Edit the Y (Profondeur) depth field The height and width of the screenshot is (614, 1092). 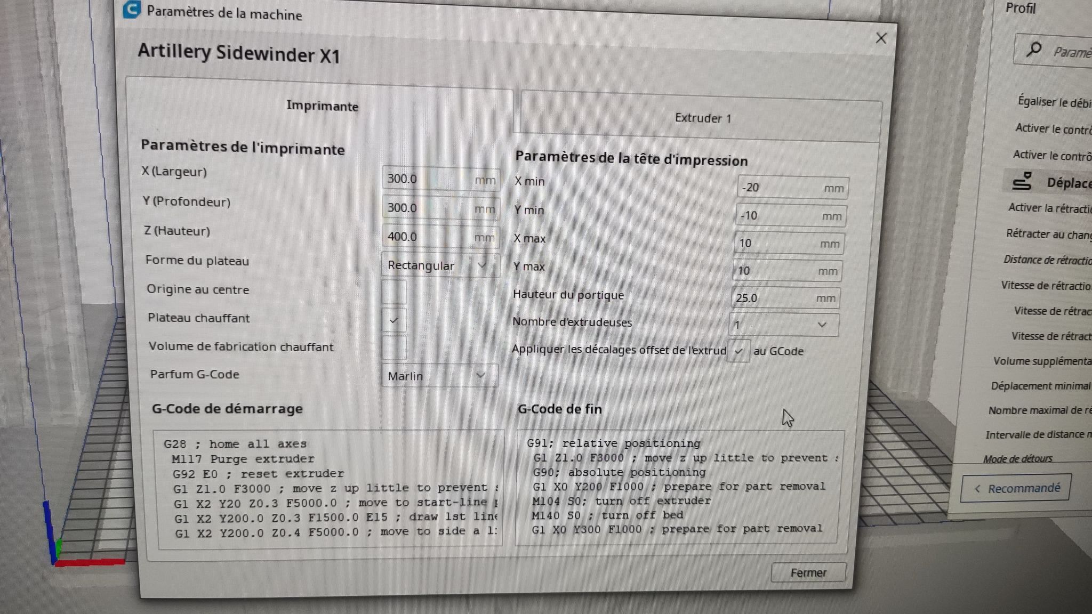click(441, 208)
